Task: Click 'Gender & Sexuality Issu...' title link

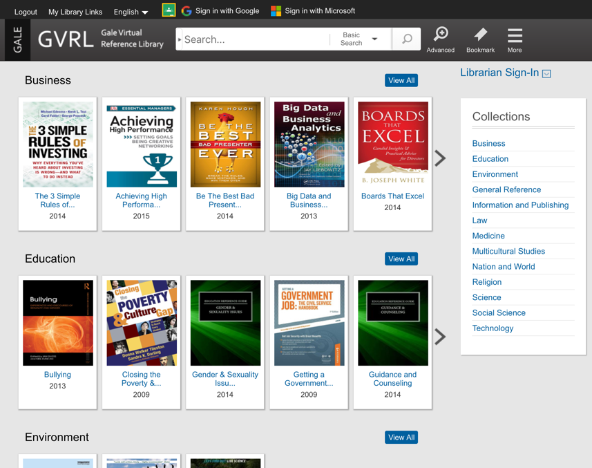Action: coord(225,379)
